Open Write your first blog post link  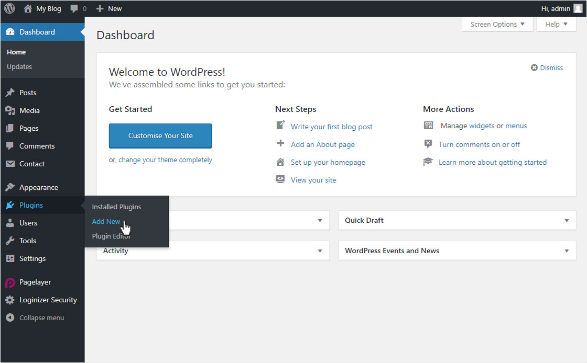332,127
